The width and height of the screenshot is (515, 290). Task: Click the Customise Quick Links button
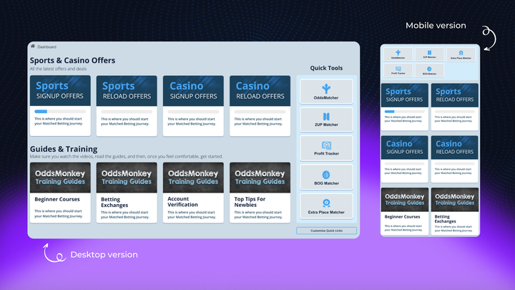tap(326, 231)
